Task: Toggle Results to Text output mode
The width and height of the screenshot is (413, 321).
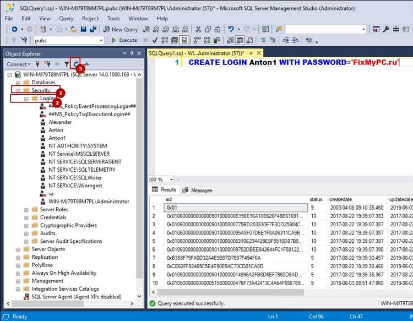Action: (230, 40)
